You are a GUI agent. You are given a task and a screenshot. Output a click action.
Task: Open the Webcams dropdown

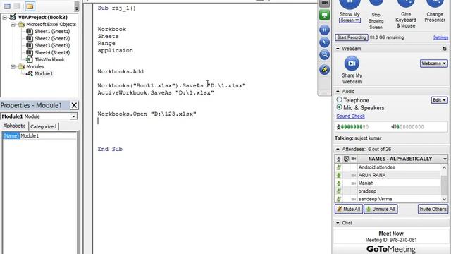point(434,64)
